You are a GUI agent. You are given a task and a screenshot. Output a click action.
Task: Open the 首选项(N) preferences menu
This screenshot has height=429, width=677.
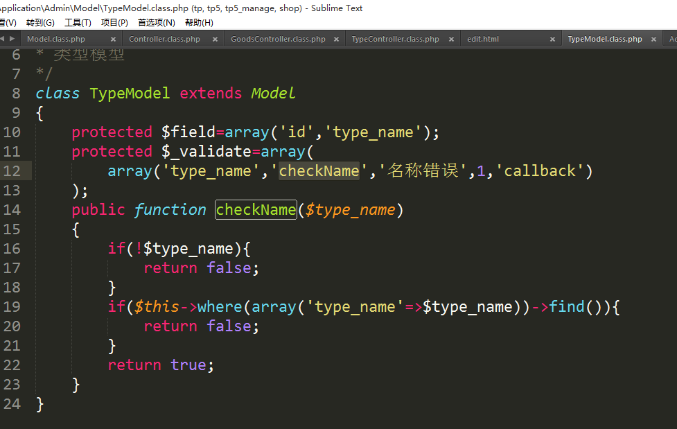click(156, 23)
